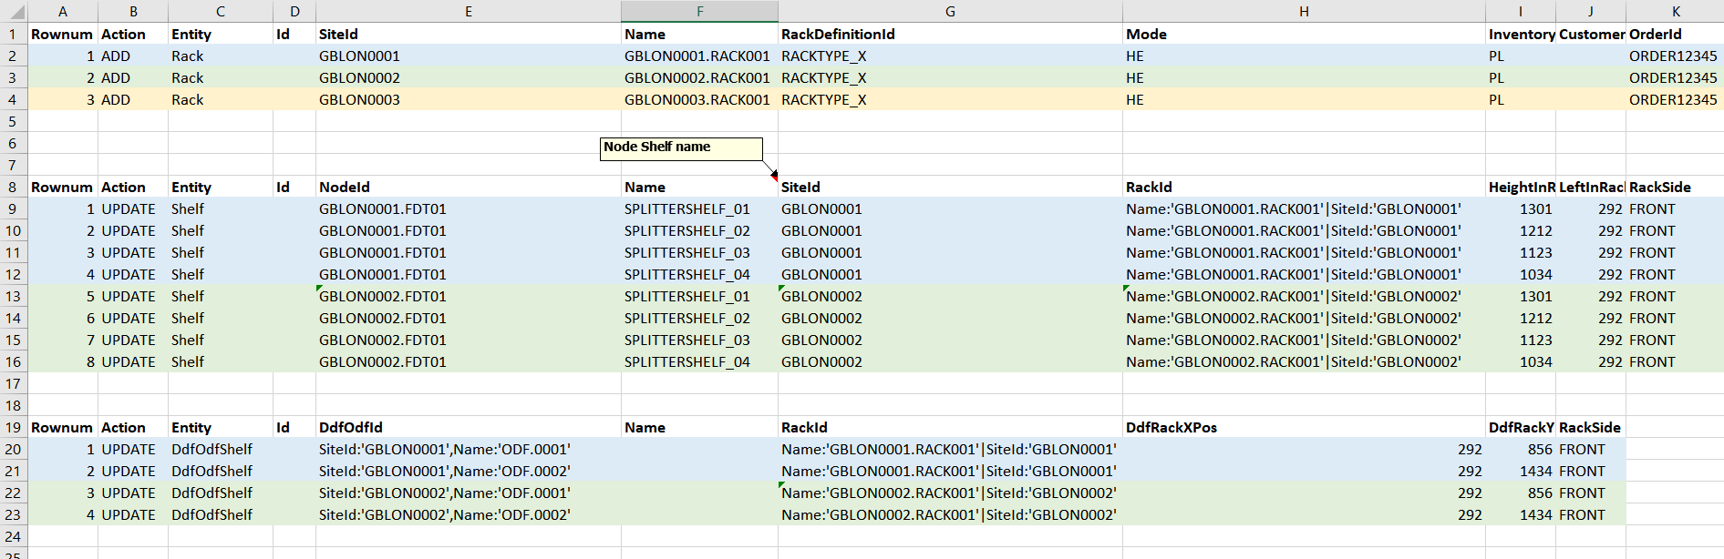Click FRONT in row 12

point(1675,274)
